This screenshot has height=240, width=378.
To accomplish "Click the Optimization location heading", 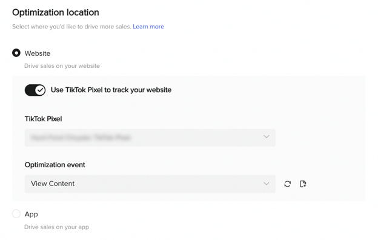I will pyautogui.click(x=56, y=13).
